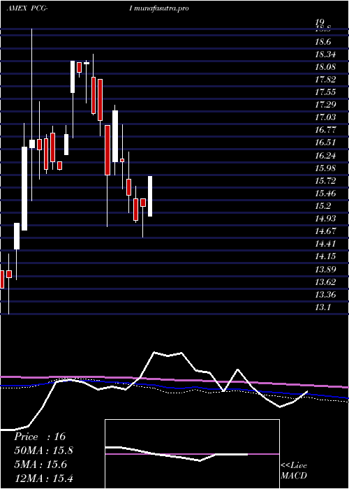Click the 16.24 price axis label
Image resolution: width=349 pixels, height=489 pixels.
325,155
